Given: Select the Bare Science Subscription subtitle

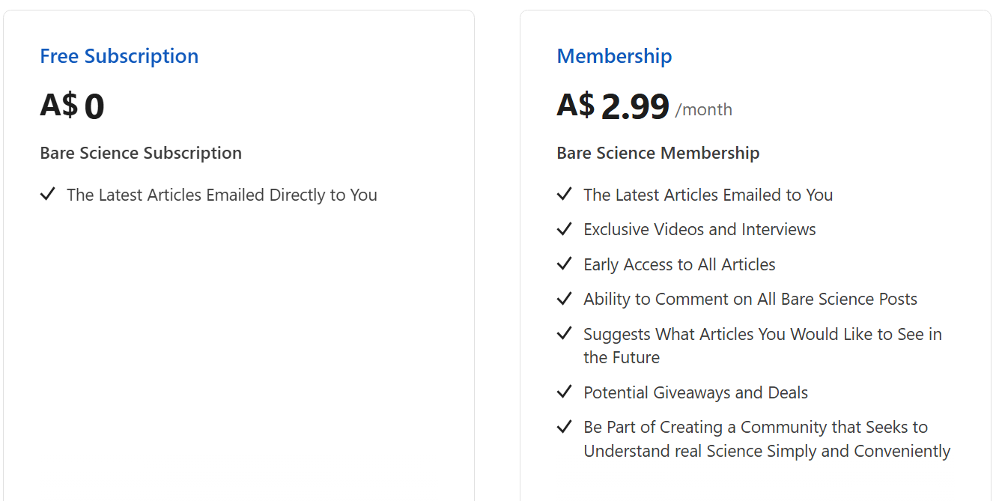Looking at the screenshot, I should click(x=141, y=153).
